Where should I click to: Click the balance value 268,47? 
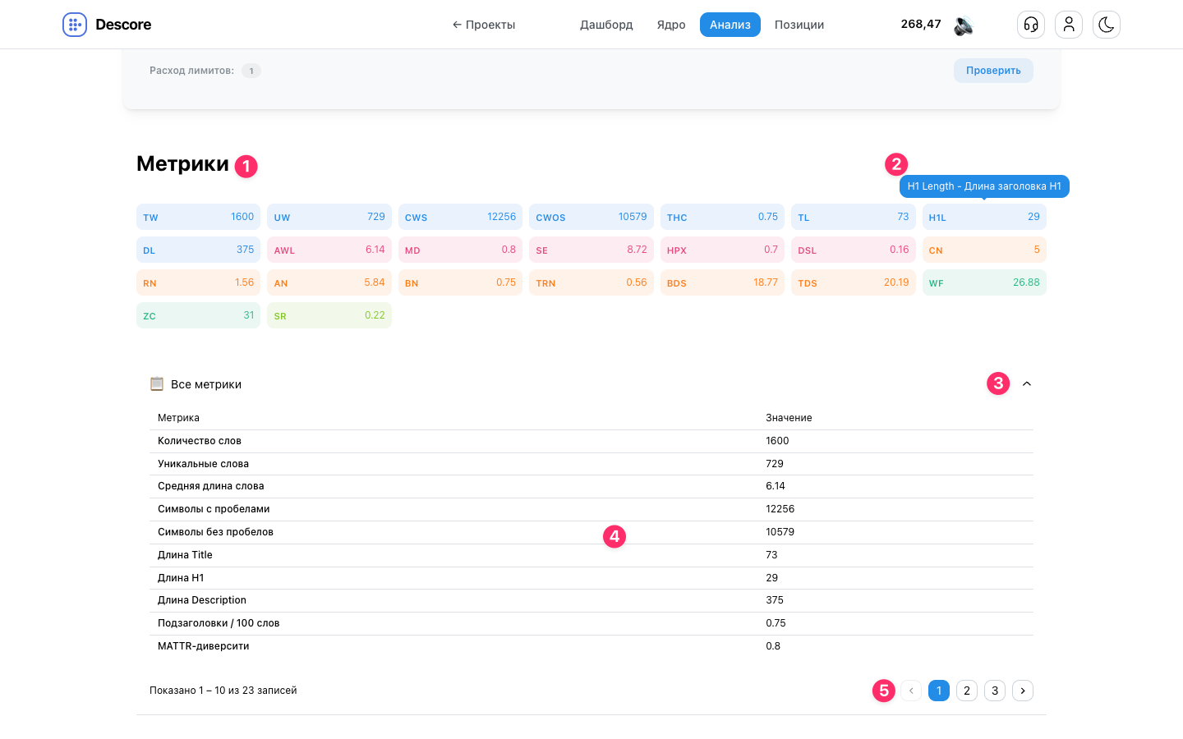pos(921,24)
